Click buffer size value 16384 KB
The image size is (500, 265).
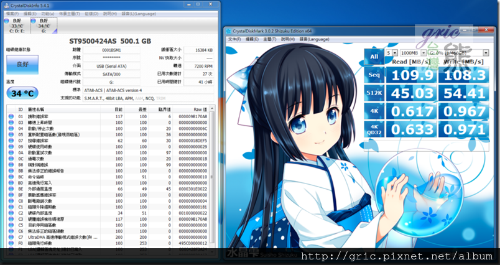point(198,50)
